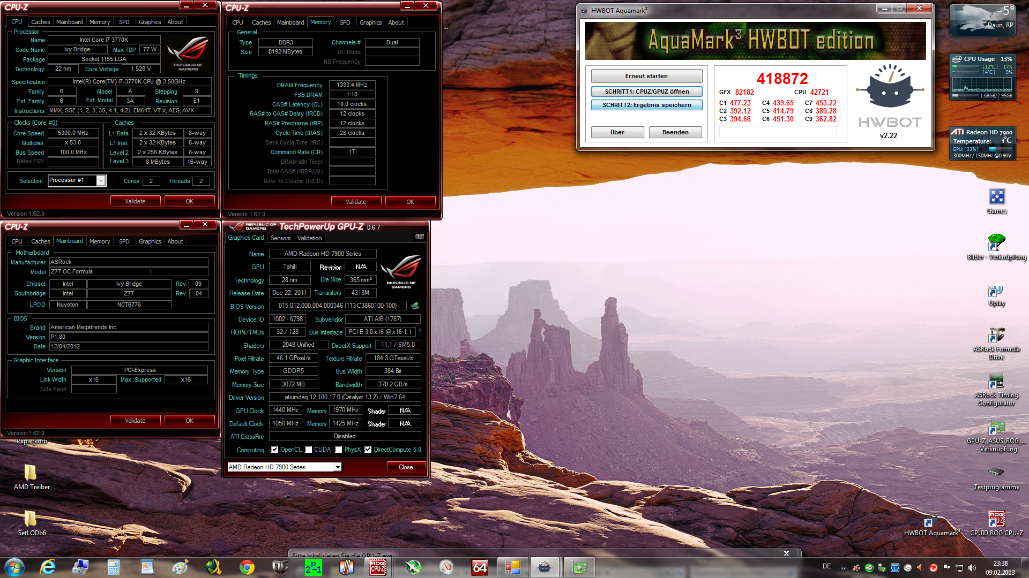Click the Radeon HD 7900 temperature gadget
The width and height of the screenshot is (1029, 578).
(x=983, y=143)
